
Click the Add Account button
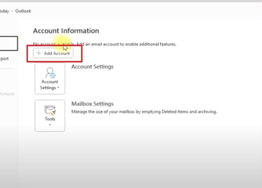[x=53, y=53]
